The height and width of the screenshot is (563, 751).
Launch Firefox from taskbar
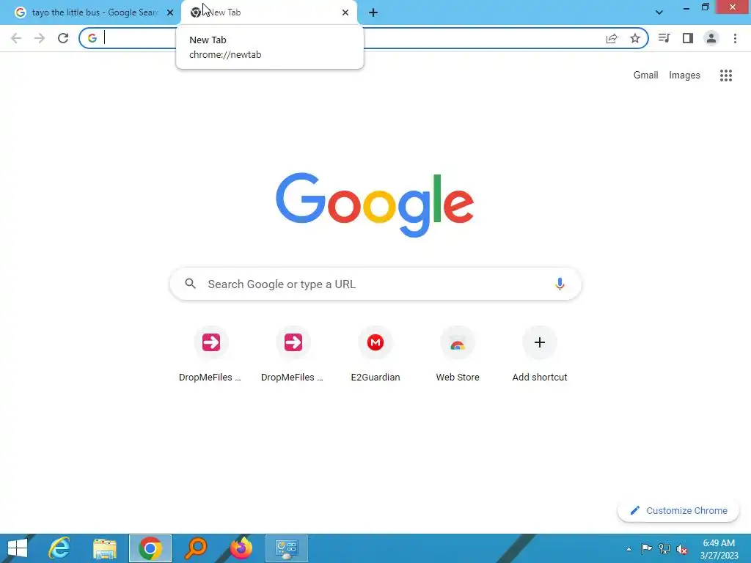tap(241, 548)
